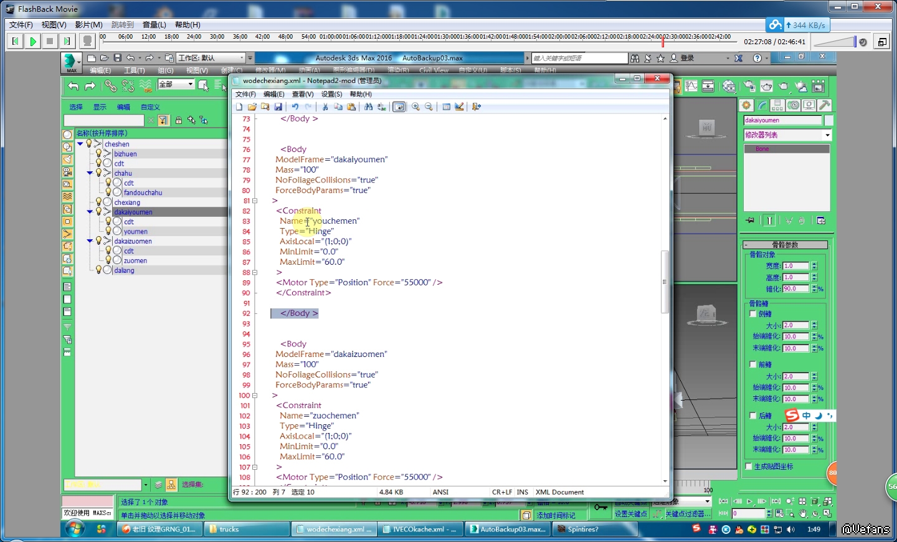Screen dimensions: 897x542
Task: Open Notepad2 设置(S) menu
Action: [331, 94]
